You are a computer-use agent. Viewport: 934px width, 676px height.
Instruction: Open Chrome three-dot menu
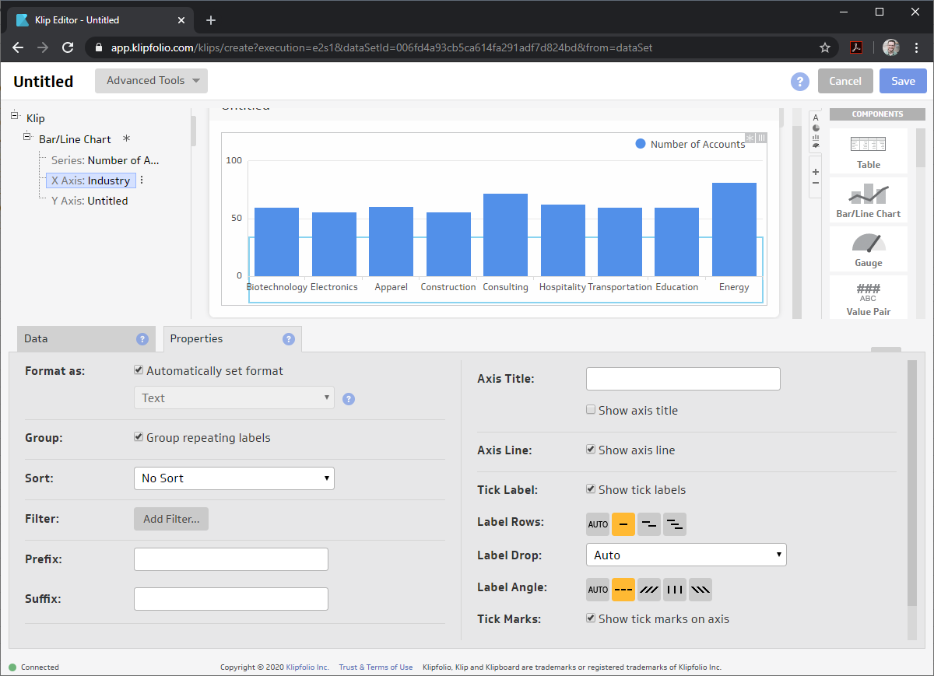click(x=917, y=47)
